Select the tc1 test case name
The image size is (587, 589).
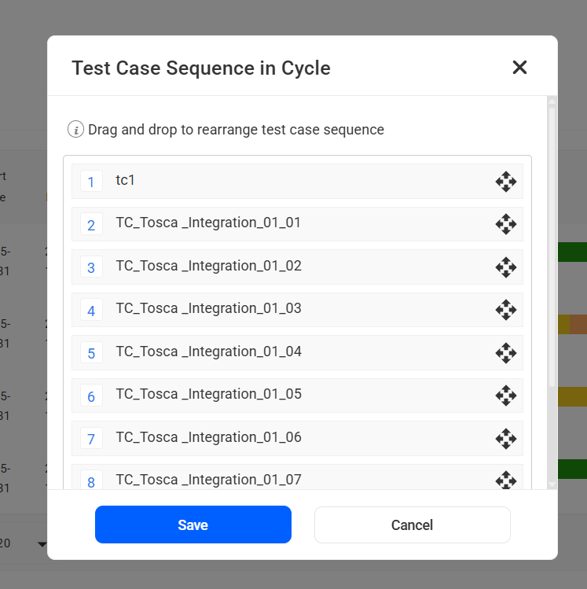126,180
